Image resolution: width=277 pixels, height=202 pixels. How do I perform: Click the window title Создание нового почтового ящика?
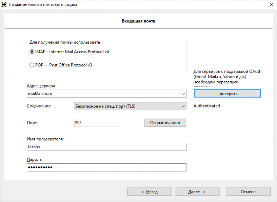43,4
